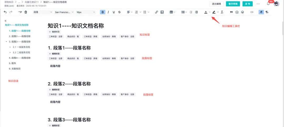
Task: Apply the font color A button
Action: pyautogui.click(x=206, y=12)
